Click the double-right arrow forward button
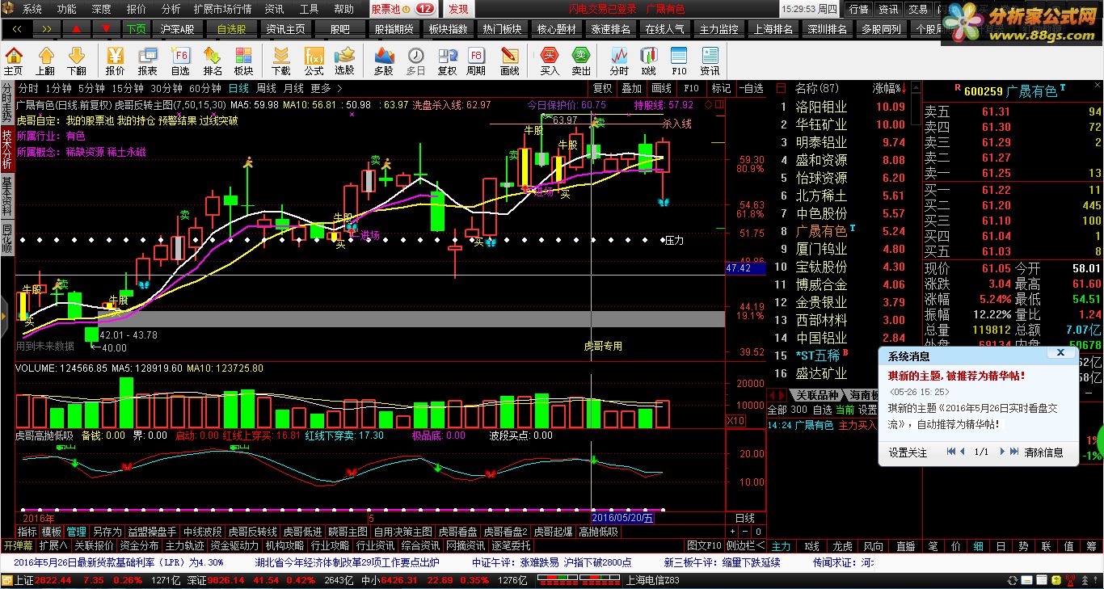The image size is (1104, 589). coord(47,28)
